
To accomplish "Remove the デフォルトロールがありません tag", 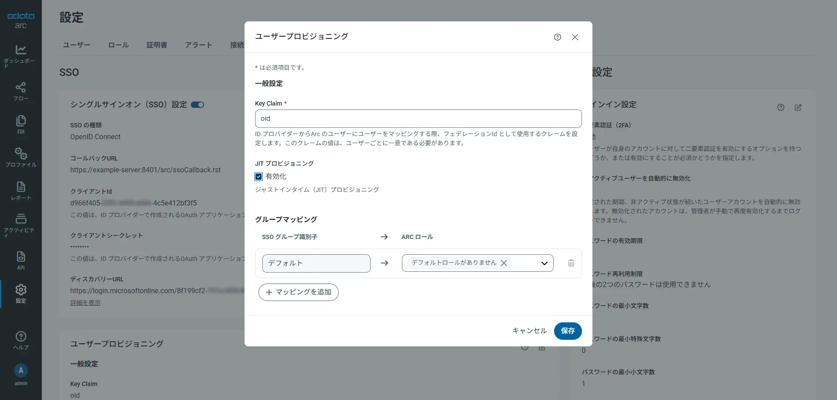I will (504, 263).
